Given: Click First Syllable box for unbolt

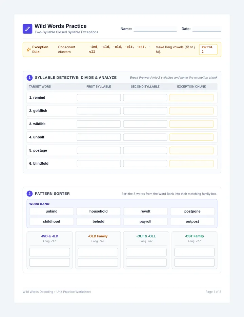Looking at the screenshot, I should click(x=99, y=137).
